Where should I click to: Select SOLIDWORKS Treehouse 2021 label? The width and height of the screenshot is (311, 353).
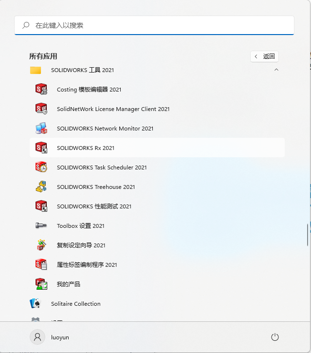click(96, 187)
